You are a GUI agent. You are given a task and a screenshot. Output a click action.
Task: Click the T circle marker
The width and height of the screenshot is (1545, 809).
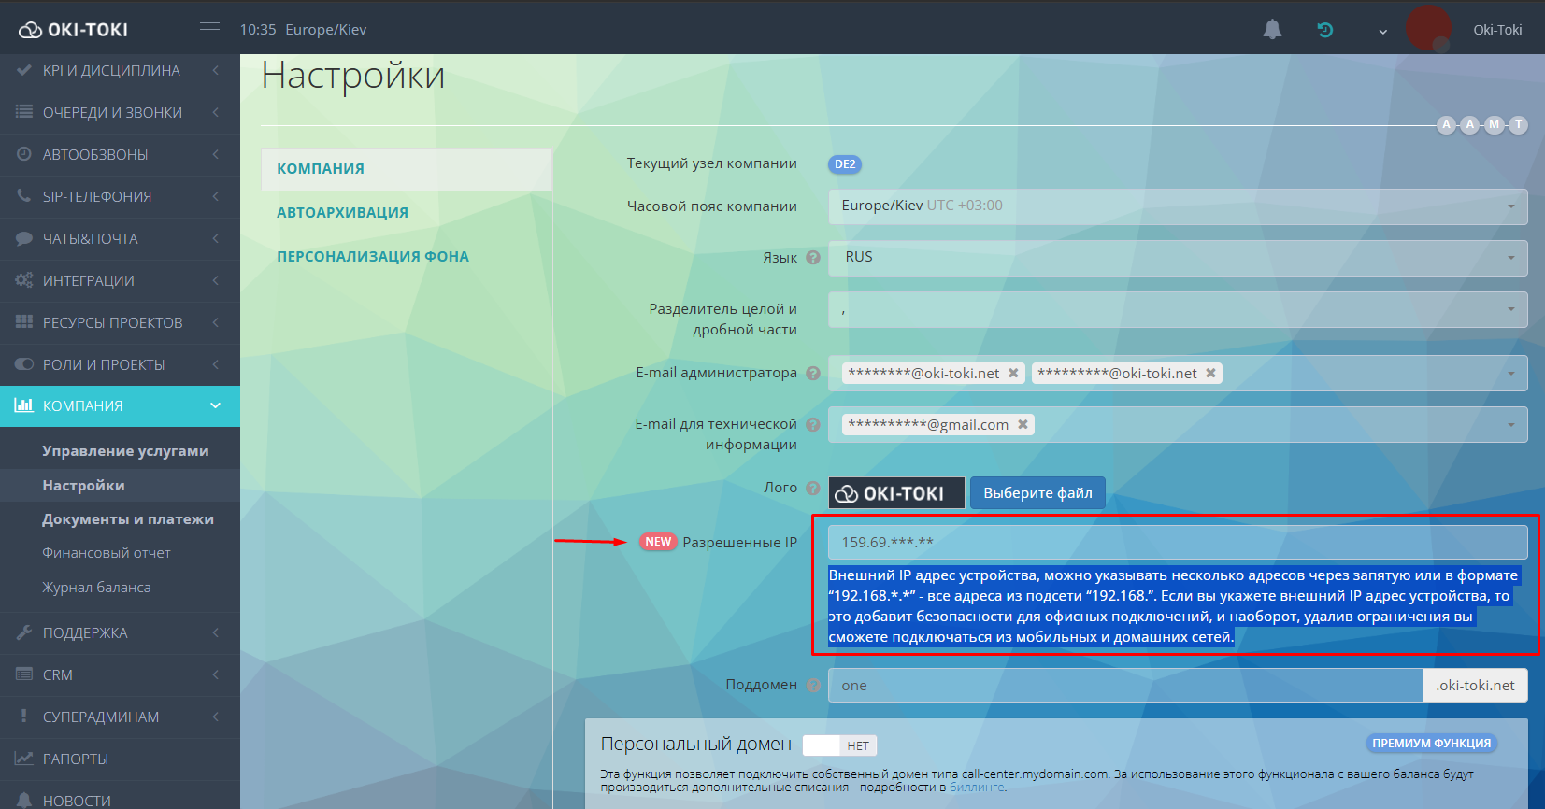(x=1518, y=124)
